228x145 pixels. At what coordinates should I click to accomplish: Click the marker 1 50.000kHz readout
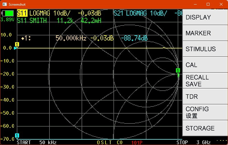pyautogui.click(x=71, y=38)
